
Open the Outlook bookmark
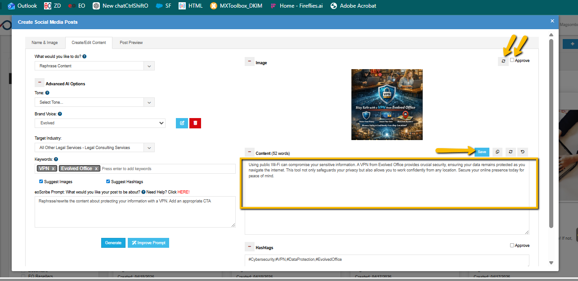(x=22, y=6)
